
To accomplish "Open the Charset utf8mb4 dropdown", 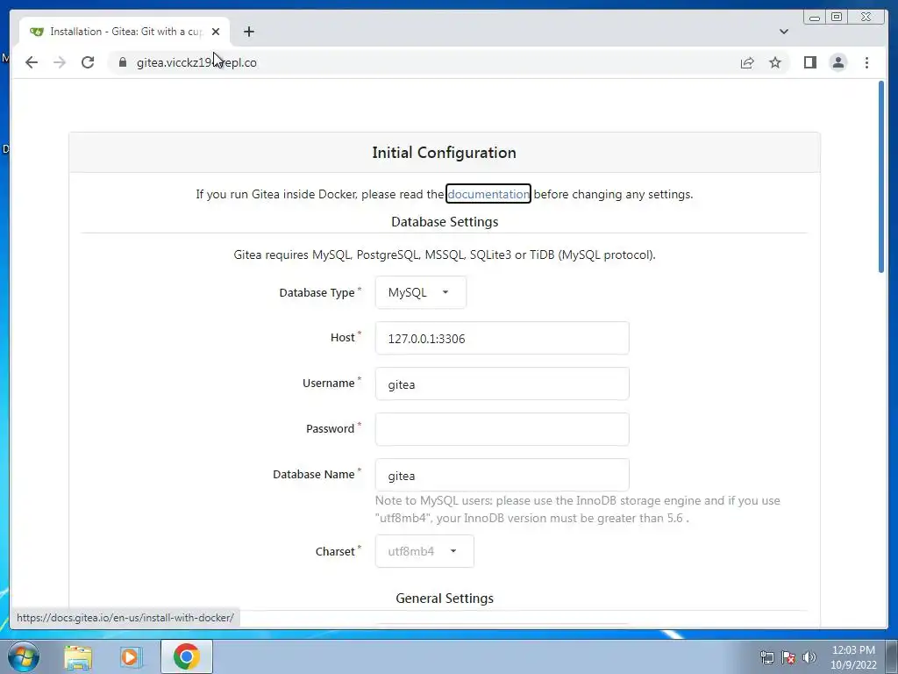I will tap(424, 551).
